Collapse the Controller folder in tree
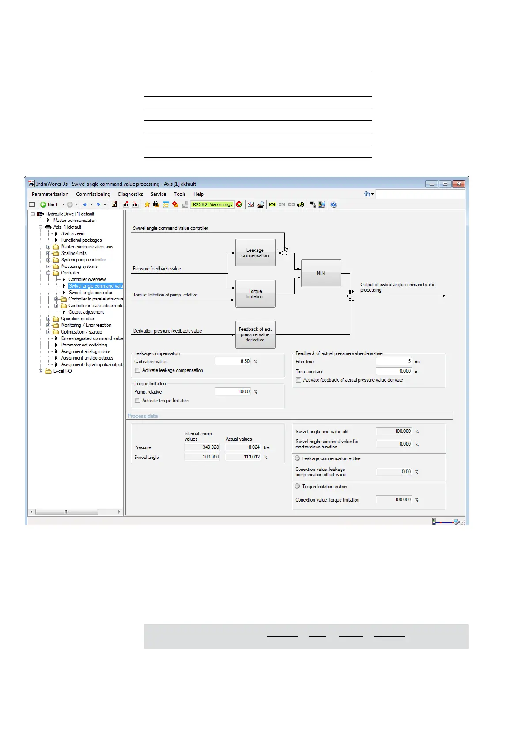 pyautogui.click(x=49, y=273)
